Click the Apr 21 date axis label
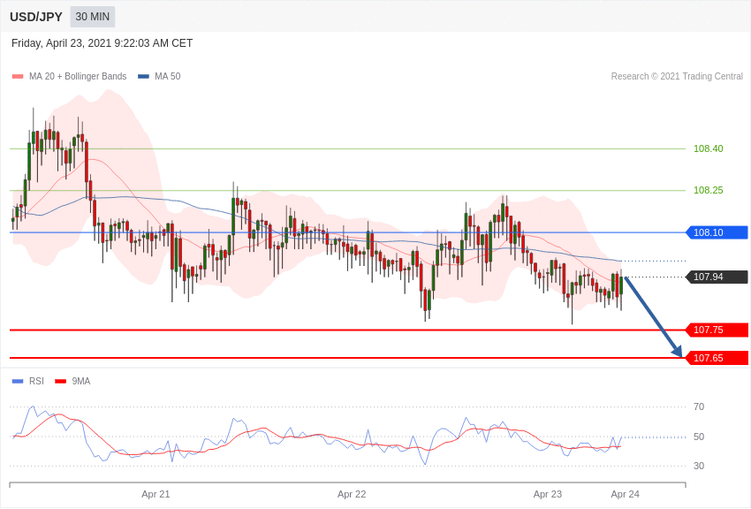This screenshot has height=509, width=751. (x=156, y=494)
